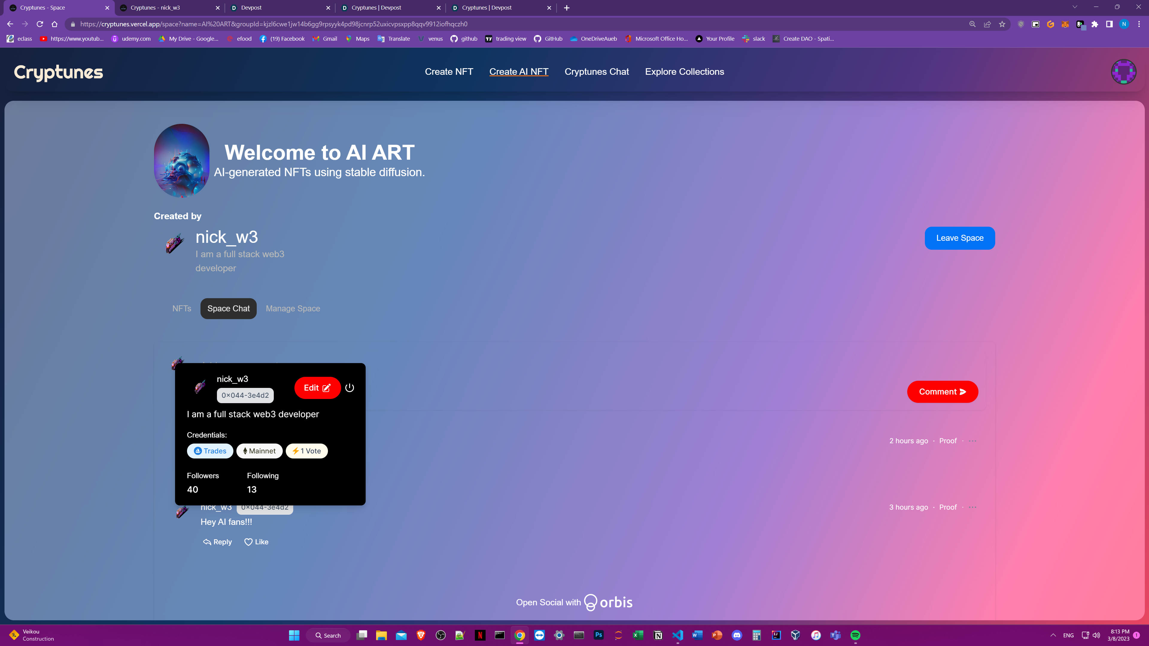
Task: Open the MetaMask fox extension icon
Action: point(1065,24)
